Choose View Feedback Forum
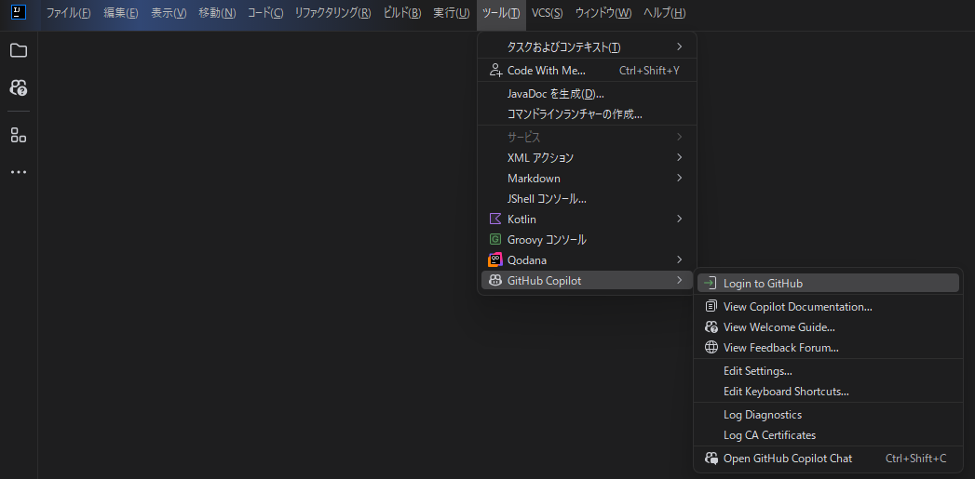Image resolution: width=975 pixels, height=479 pixels. [828, 348]
